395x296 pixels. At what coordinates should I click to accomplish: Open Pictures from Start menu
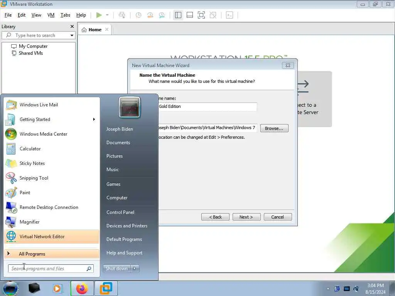(x=115, y=156)
